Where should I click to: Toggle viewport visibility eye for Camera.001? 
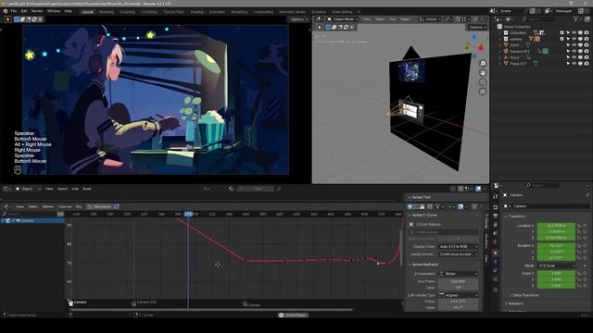pos(574,51)
